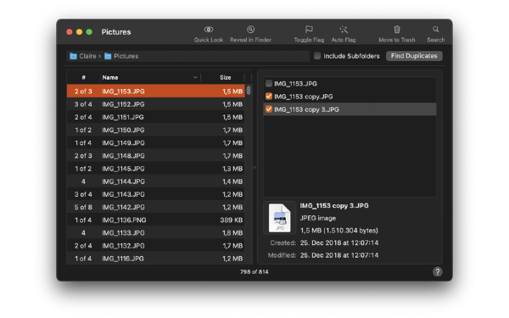
Task: Uncheck IMG_1153 copy.JPG checkbox
Action: [x=268, y=97]
